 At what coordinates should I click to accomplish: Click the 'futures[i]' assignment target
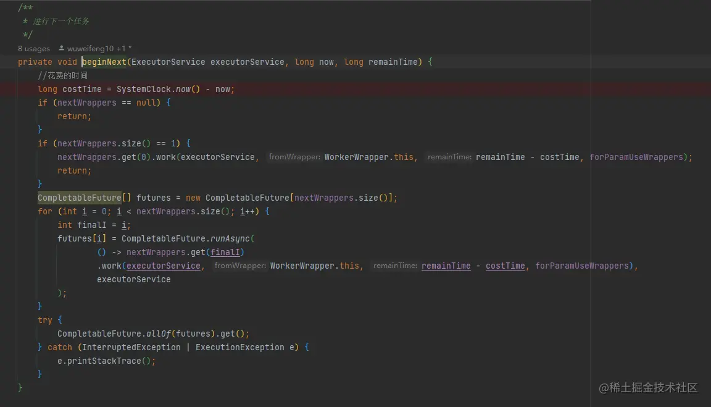coord(81,238)
